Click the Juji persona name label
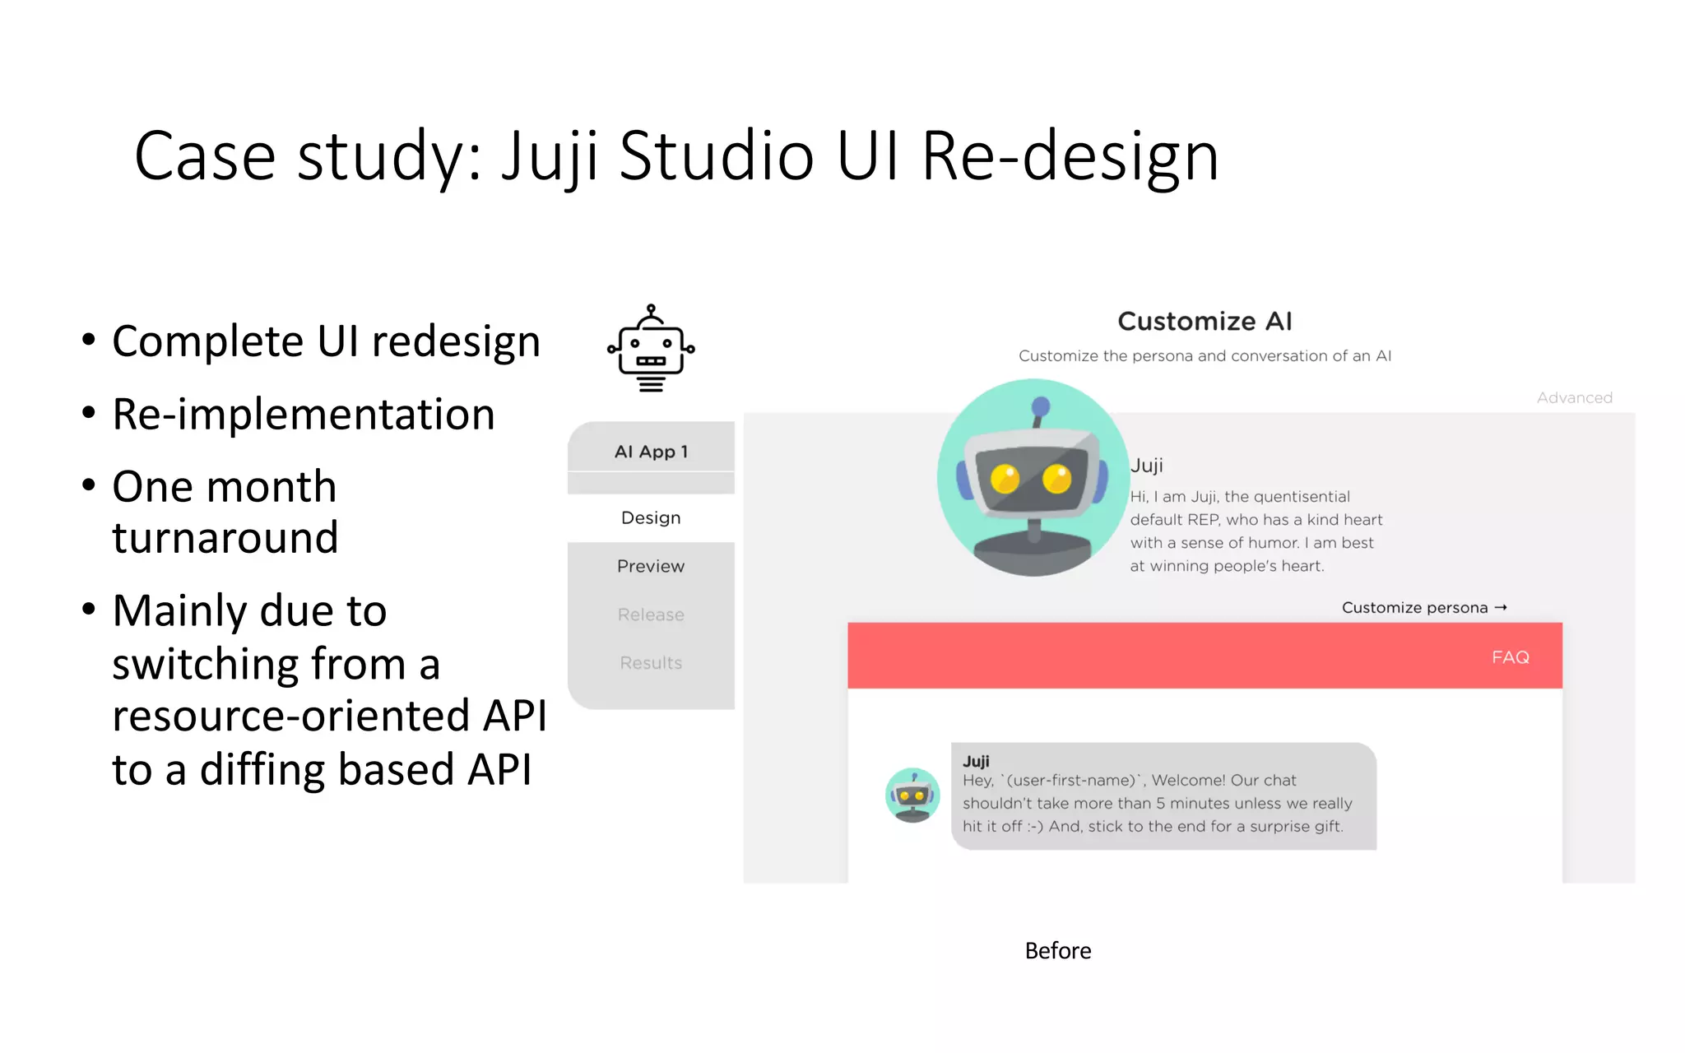This screenshot has height=1053, width=1685. click(x=1146, y=465)
